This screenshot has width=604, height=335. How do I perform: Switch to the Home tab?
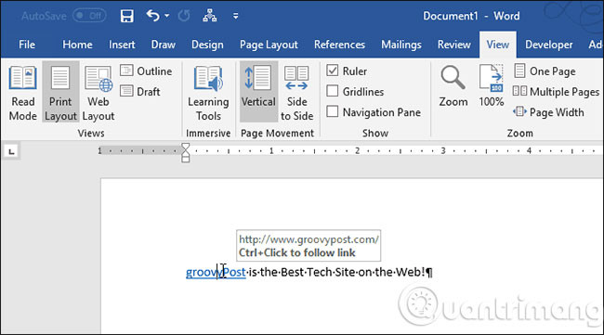click(x=77, y=45)
